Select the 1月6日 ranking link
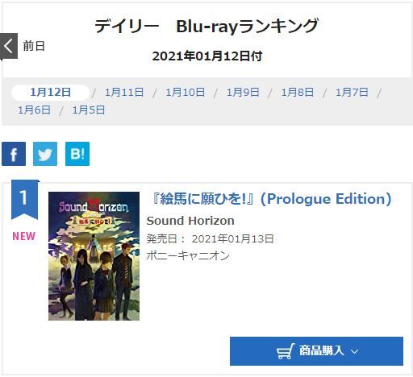The width and height of the screenshot is (413, 377). click(34, 110)
